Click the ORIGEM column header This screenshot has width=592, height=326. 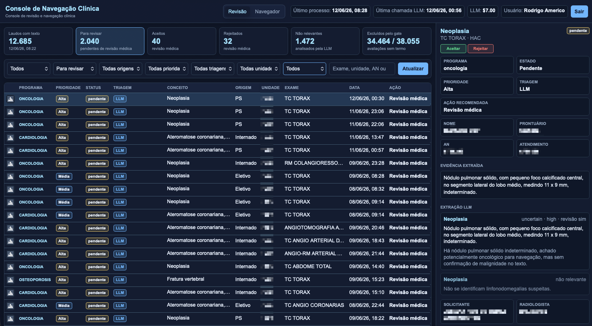pos(243,88)
